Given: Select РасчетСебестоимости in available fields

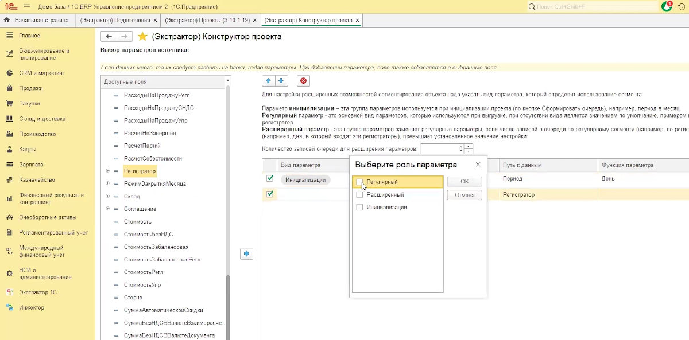Looking at the screenshot, I should click(x=153, y=158).
